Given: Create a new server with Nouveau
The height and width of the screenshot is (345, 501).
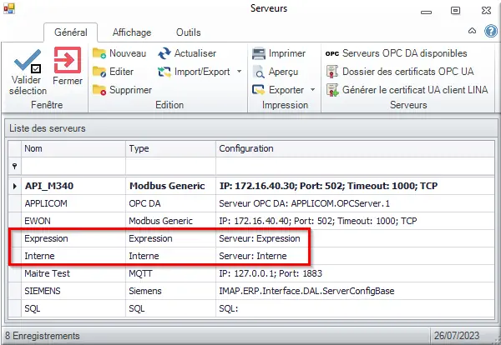Looking at the screenshot, I should tap(119, 53).
